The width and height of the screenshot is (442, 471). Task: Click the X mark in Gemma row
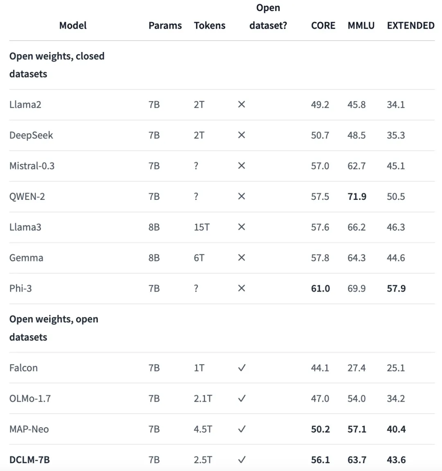click(x=241, y=258)
